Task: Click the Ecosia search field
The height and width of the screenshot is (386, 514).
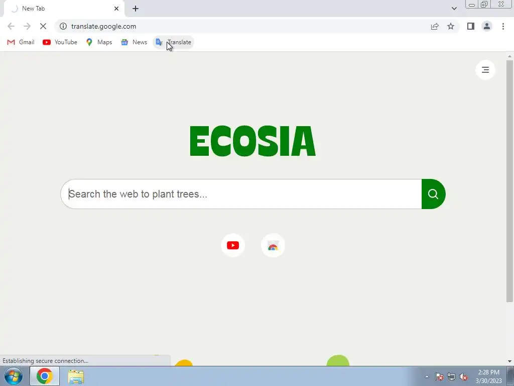Action: (x=241, y=194)
